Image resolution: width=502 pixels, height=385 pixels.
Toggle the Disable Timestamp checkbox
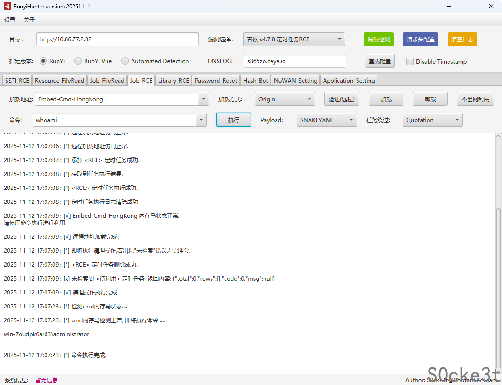[410, 61]
